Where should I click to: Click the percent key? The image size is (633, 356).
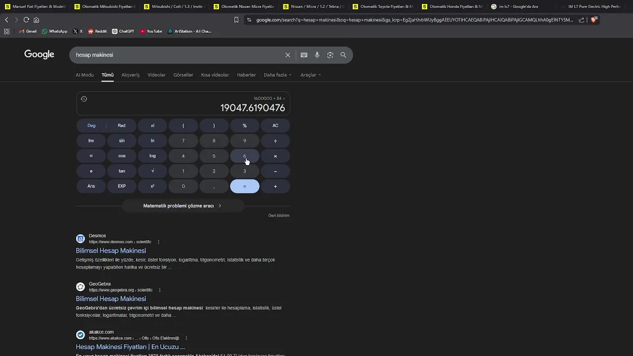tap(245, 126)
